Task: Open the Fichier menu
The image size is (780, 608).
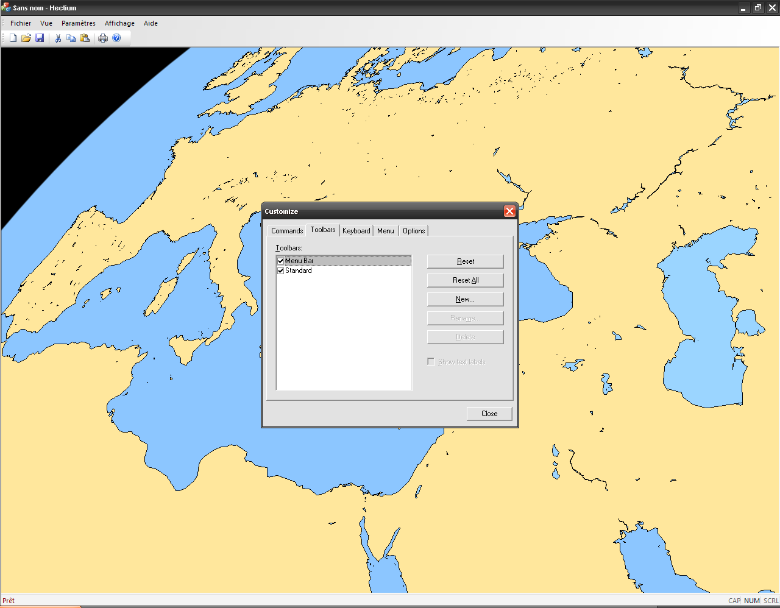Action: (21, 23)
